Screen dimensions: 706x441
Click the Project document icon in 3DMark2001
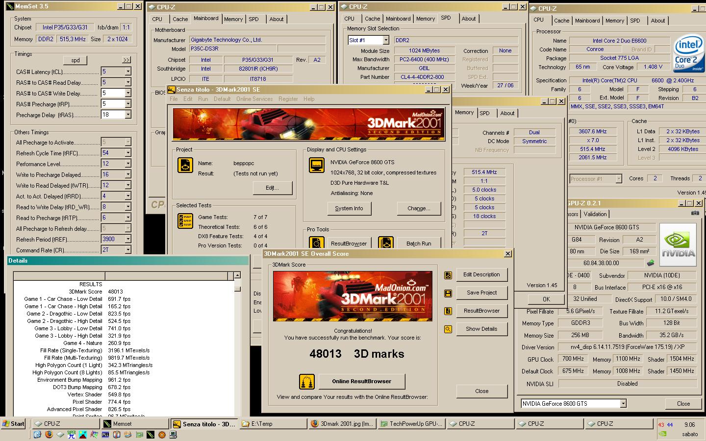tap(185, 165)
